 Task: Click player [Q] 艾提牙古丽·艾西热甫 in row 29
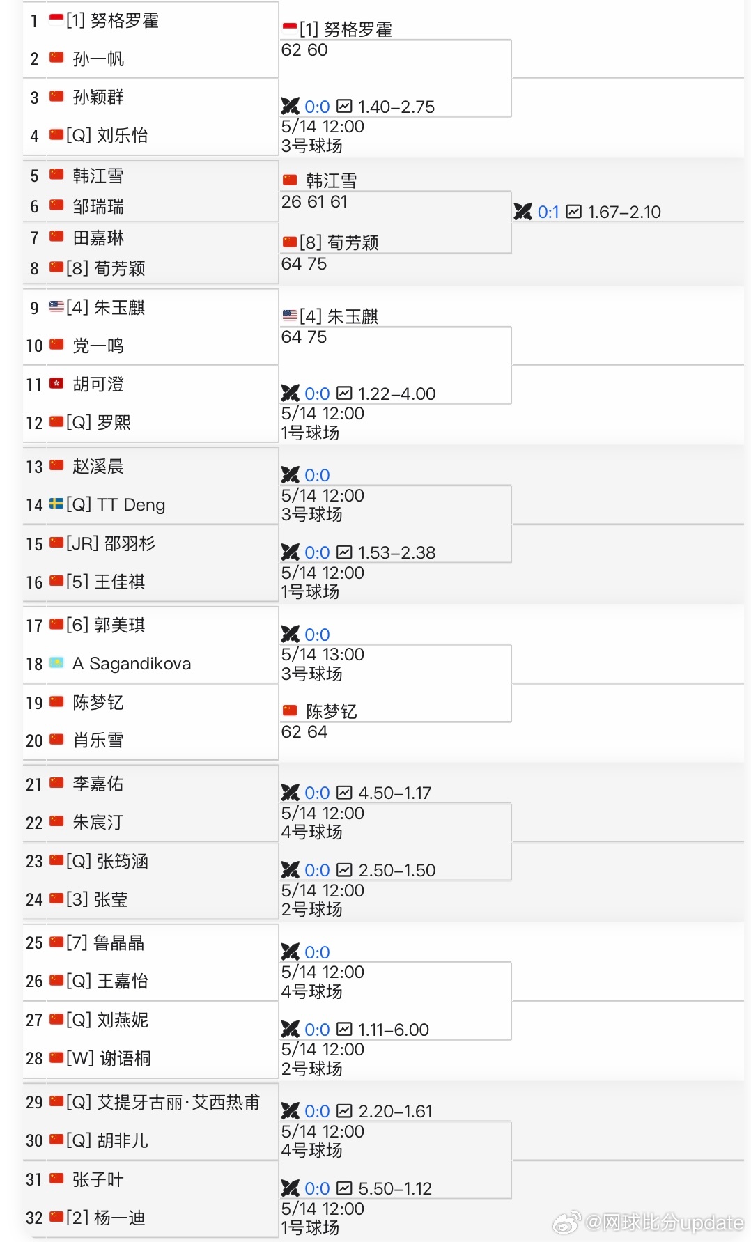click(x=163, y=1102)
